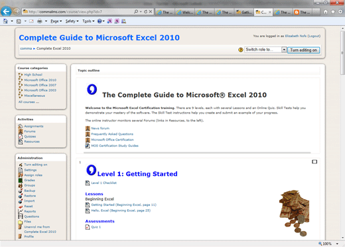345x247 pixels.
Task: Open Microsoft Office Certification link
Action: 112,140
